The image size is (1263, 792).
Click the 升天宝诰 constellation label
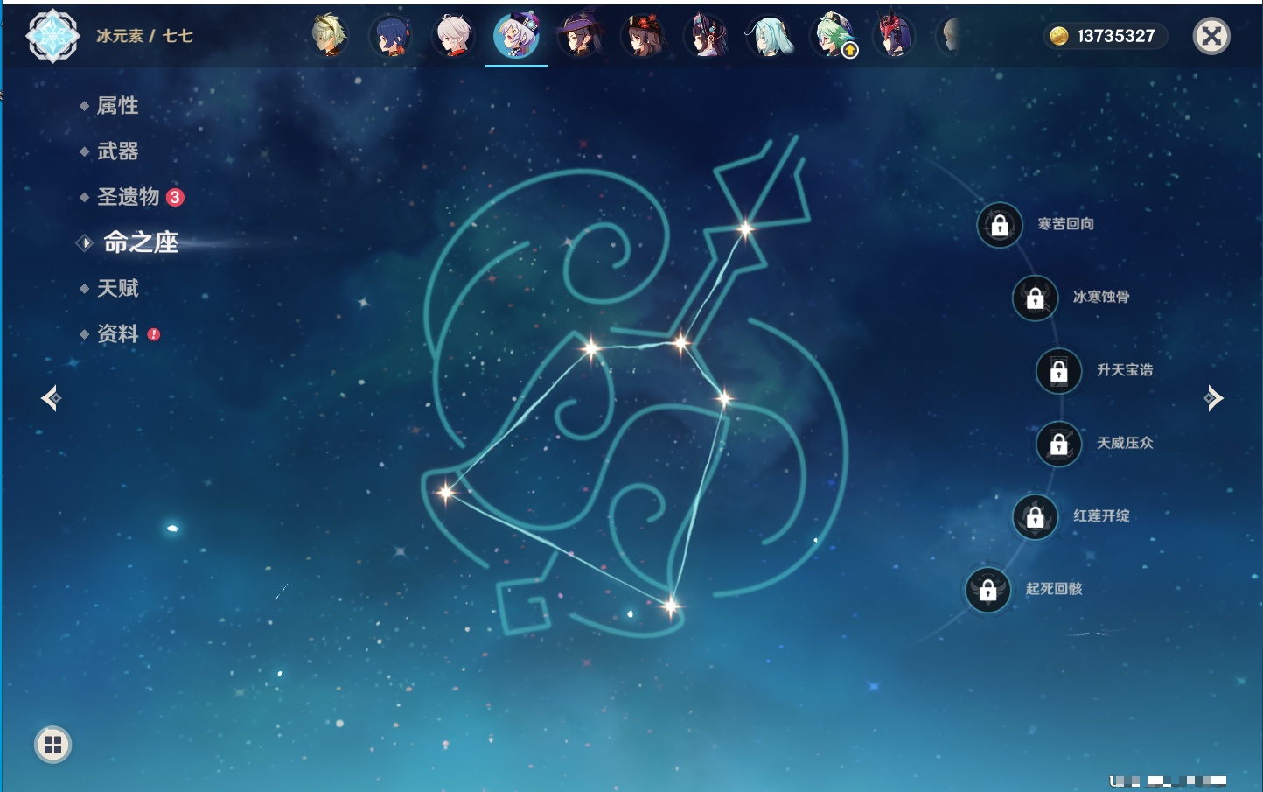pos(1125,370)
